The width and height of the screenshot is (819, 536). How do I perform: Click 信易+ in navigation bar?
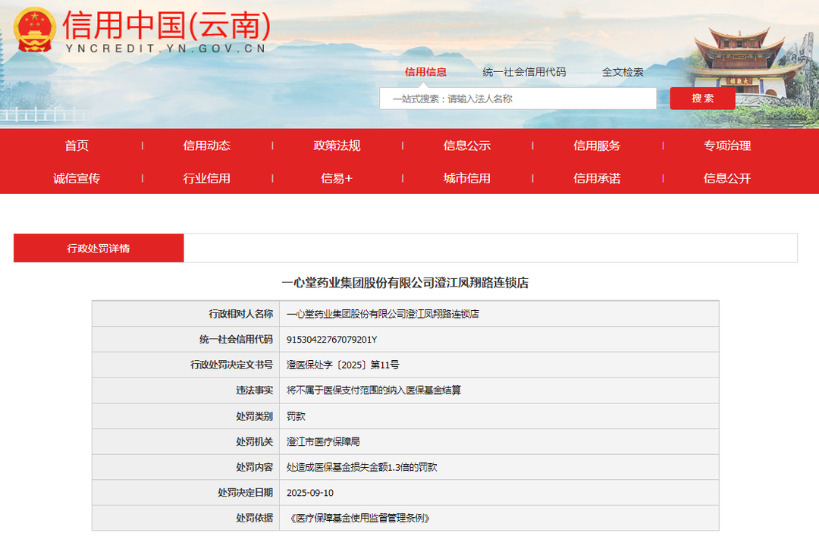[337, 178]
